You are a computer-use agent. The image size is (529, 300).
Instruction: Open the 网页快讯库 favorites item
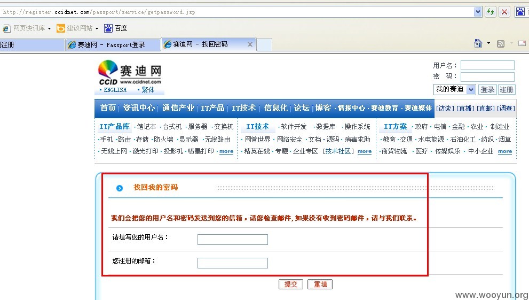click(27, 28)
